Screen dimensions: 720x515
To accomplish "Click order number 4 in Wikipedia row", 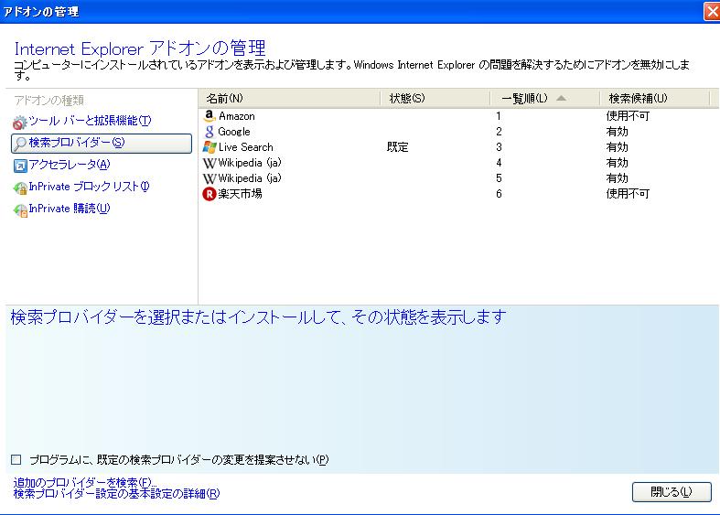I will click(x=499, y=163).
